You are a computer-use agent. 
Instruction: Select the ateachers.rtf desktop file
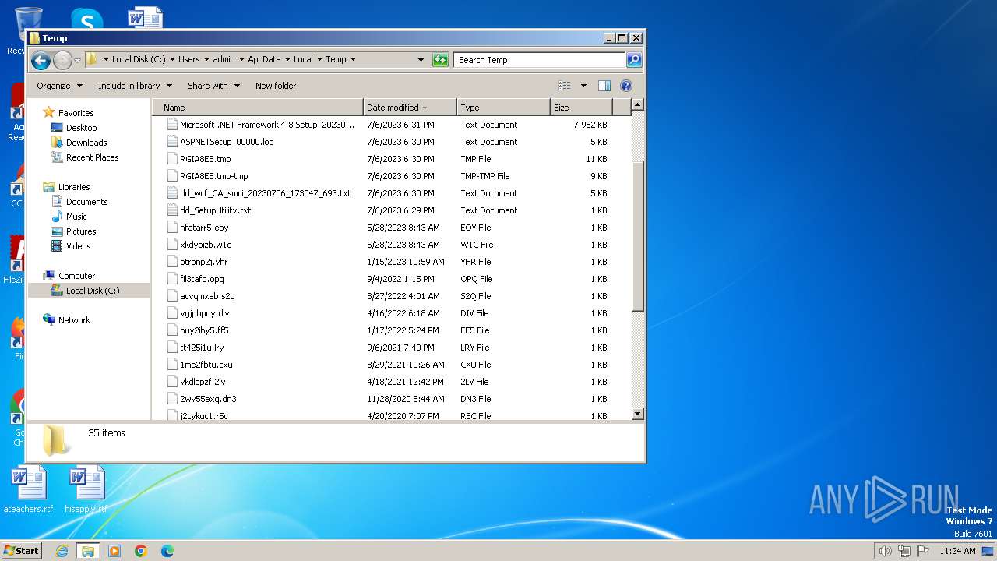coord(29,490)
